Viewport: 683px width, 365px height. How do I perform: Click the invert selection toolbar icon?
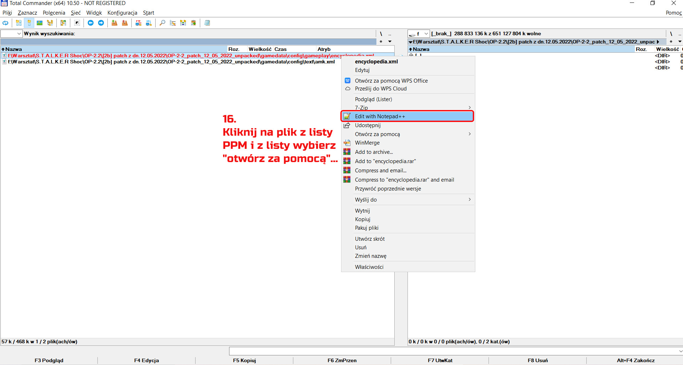pos(77,23)
